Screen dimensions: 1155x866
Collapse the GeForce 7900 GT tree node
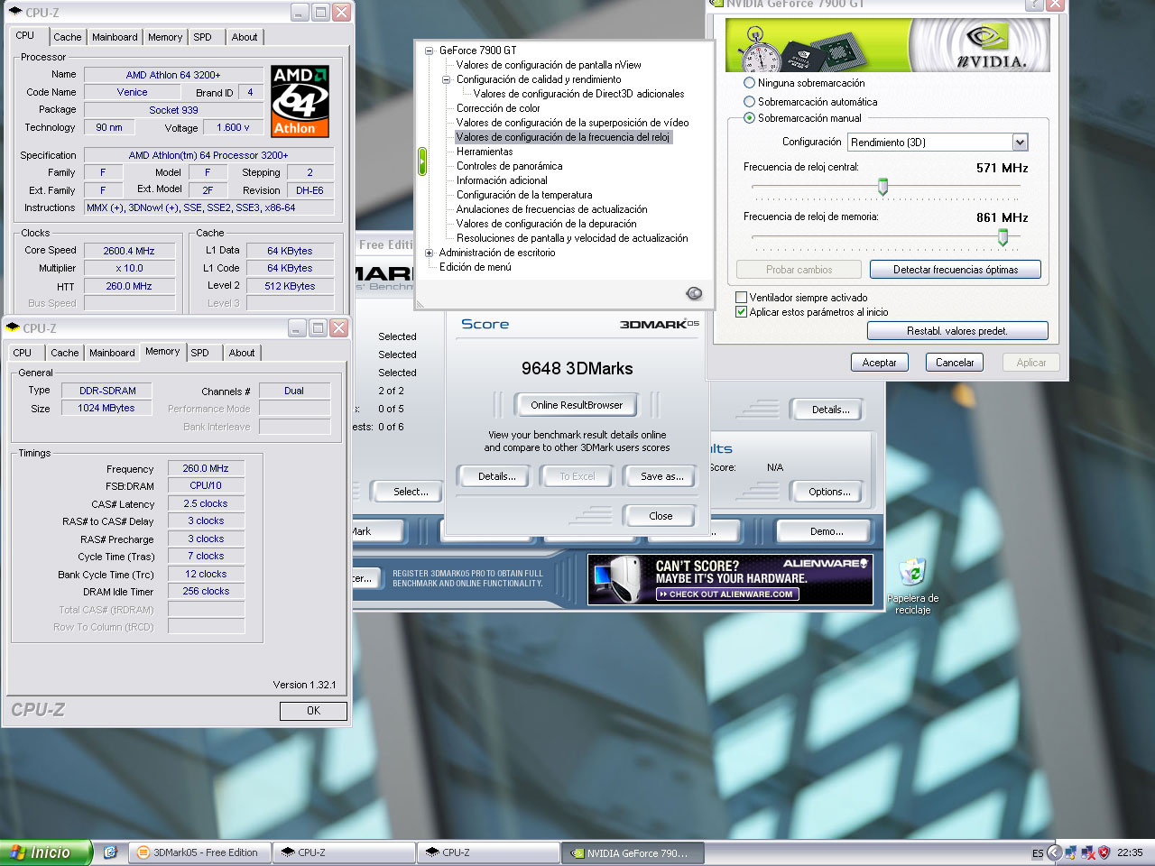click(430, 51)
